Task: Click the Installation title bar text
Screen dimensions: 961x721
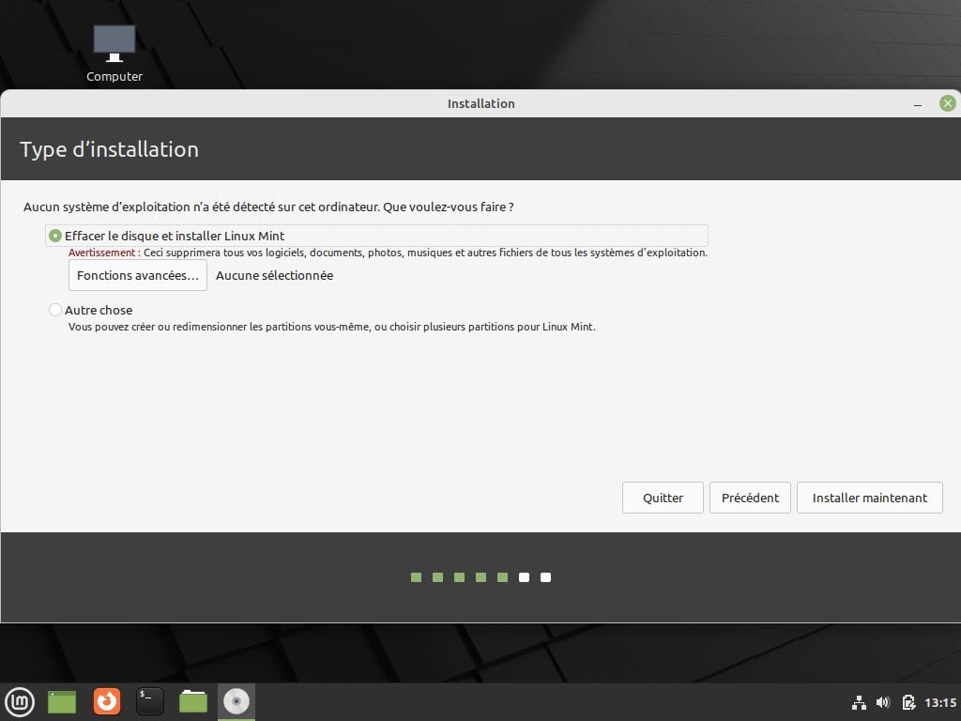Action: coord(481,103)
